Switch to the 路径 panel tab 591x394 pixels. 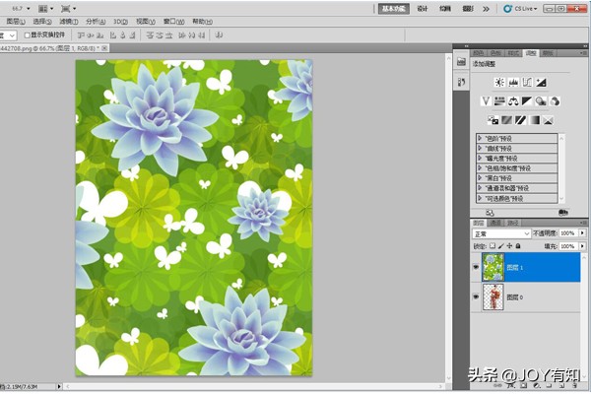pyautogui.click(x=512, y=223)
